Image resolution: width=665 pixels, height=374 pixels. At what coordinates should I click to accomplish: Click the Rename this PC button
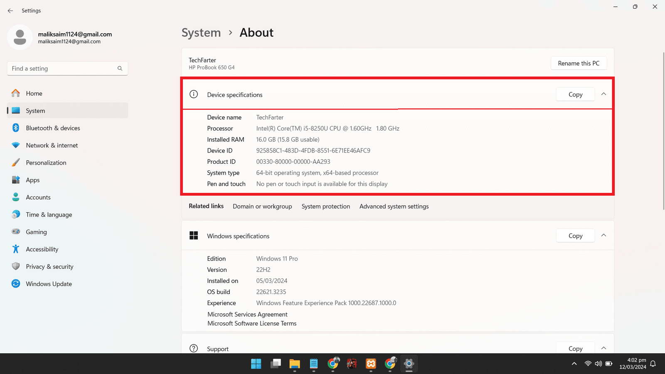[579, 63]
